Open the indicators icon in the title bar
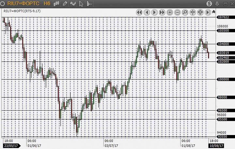The height and width of the screenshot is (149, 235). coord(73,4)
